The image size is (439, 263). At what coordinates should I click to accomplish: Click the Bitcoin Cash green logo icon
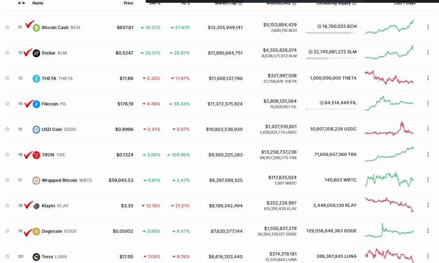[x=36, y=28]
